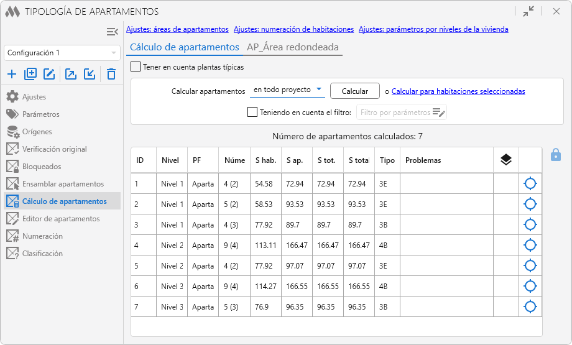Screen dimensions: 572x345
Task: Open Ajustes: numeración de habitaciones link
Action: point(293,29)
